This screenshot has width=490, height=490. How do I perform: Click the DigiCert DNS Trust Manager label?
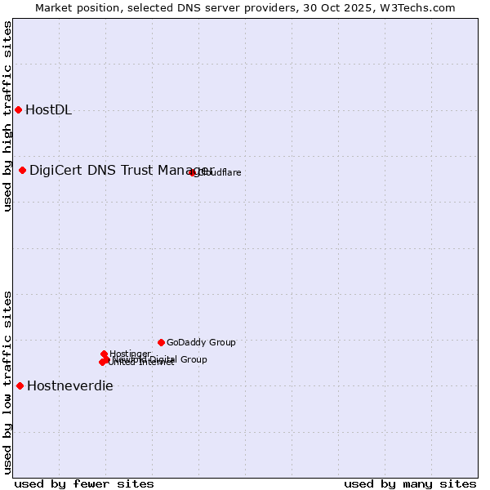121,170
